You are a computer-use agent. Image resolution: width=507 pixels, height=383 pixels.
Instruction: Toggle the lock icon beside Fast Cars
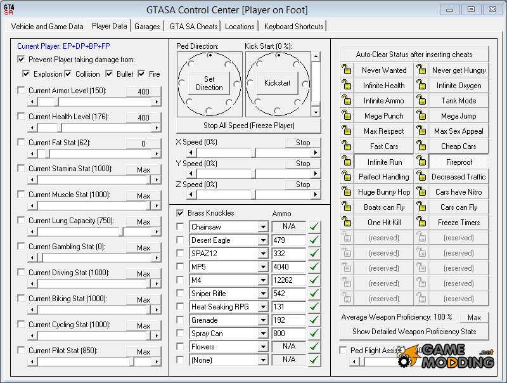[x=346, y=146]
